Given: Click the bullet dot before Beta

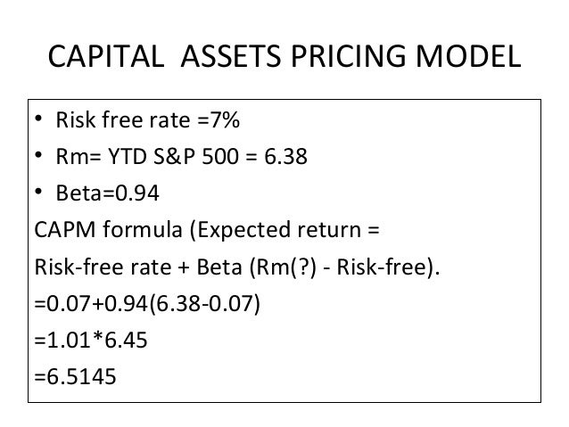Looking at the screenshot, I should pos(38,191).
